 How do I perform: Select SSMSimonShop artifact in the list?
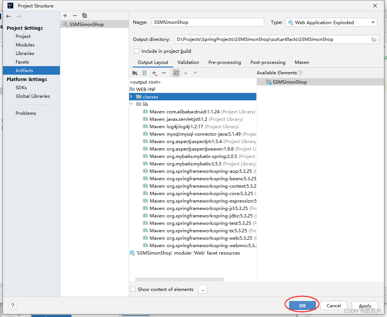pos(95,25)
